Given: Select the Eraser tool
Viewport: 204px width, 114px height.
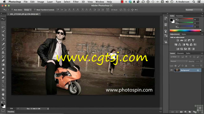Looking at the screenshot, I should (3, 61).
